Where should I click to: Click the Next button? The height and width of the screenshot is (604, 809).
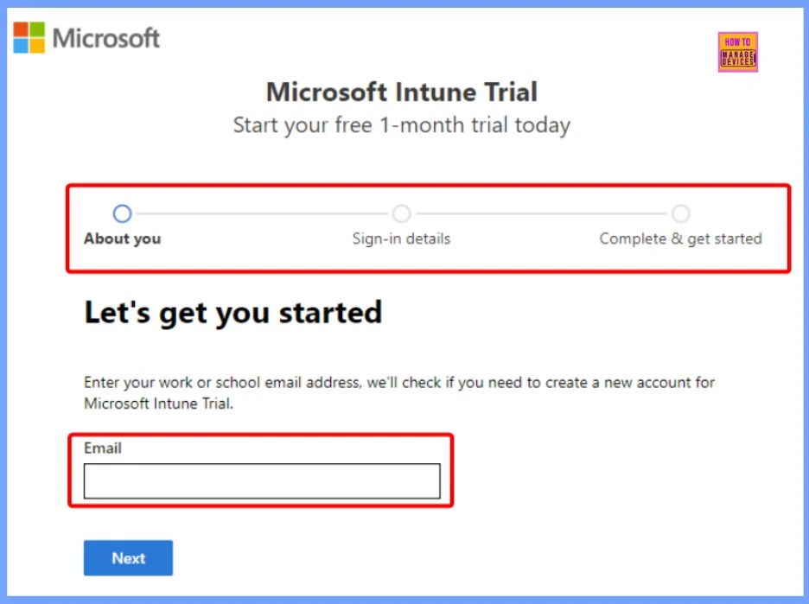point(127,557)
